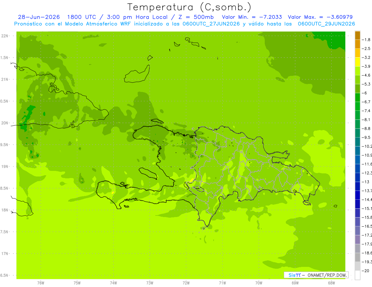Select the forecast date "28-Jun-2026"

point(39,17)
